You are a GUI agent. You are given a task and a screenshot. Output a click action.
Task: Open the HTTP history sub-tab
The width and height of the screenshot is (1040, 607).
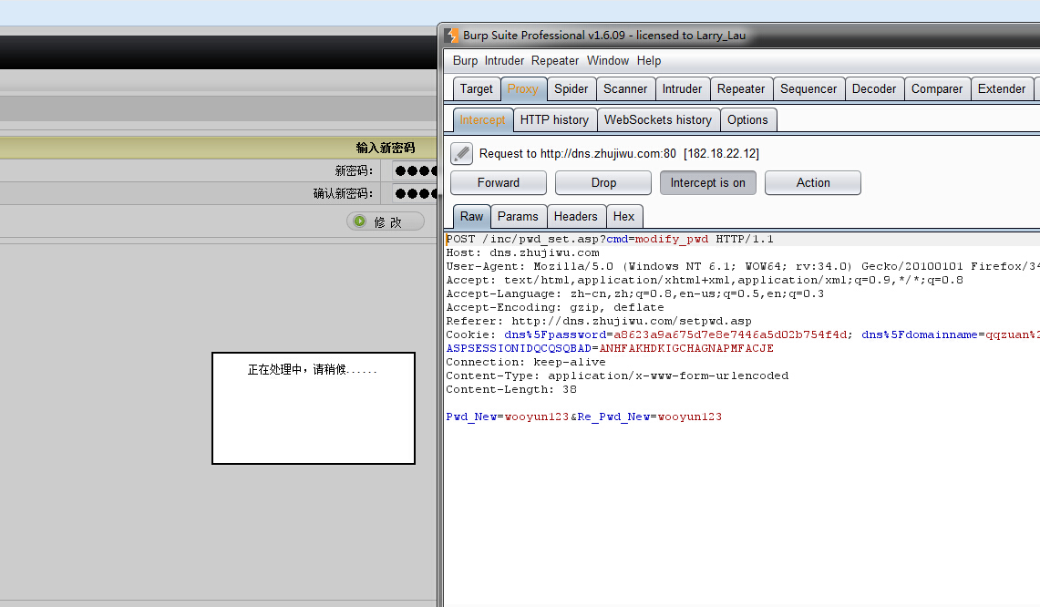tap(554, 120)
